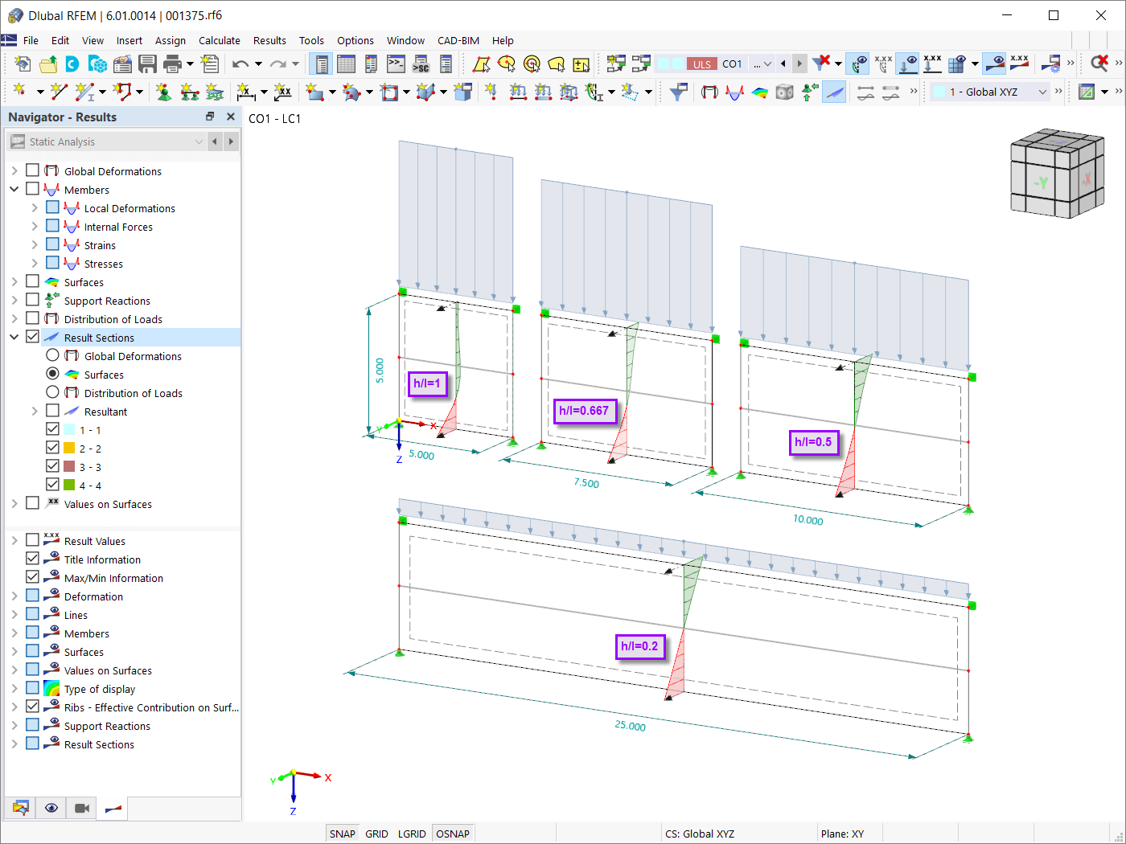This screenshot has width=1126, height=844.
Task: Select the New Member tool
Action: [x=84, y=92]
